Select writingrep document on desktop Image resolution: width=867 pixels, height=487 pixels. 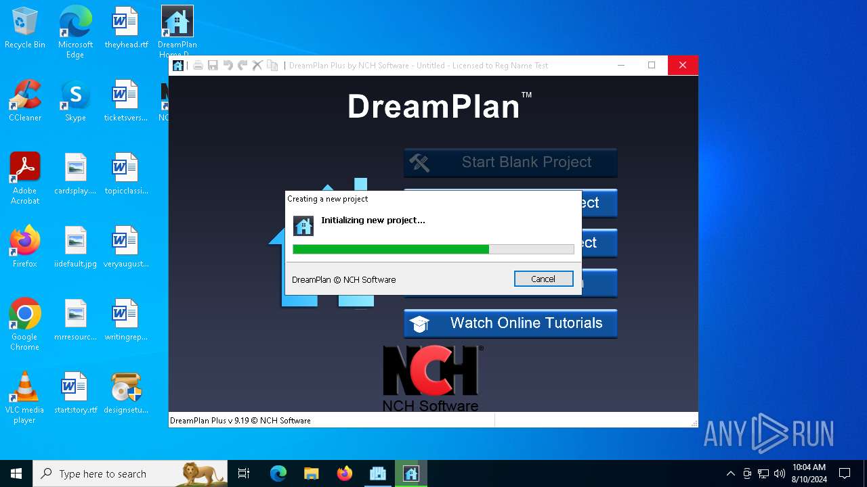click(126, 321)
